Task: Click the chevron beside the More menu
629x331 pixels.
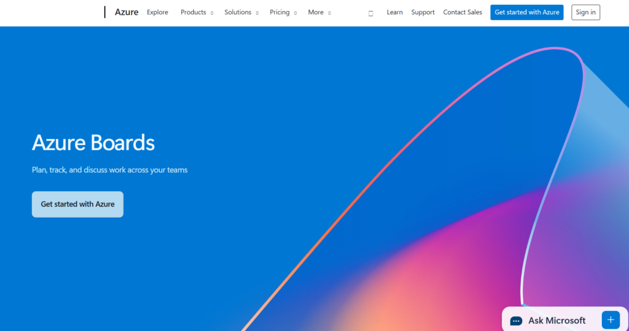Action: [x=329, y=13]
